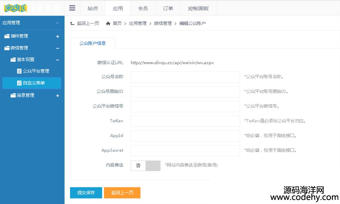Click the hamburger menu icon
The height and width of the screenshot is (204, 340).
coord(72,8)
